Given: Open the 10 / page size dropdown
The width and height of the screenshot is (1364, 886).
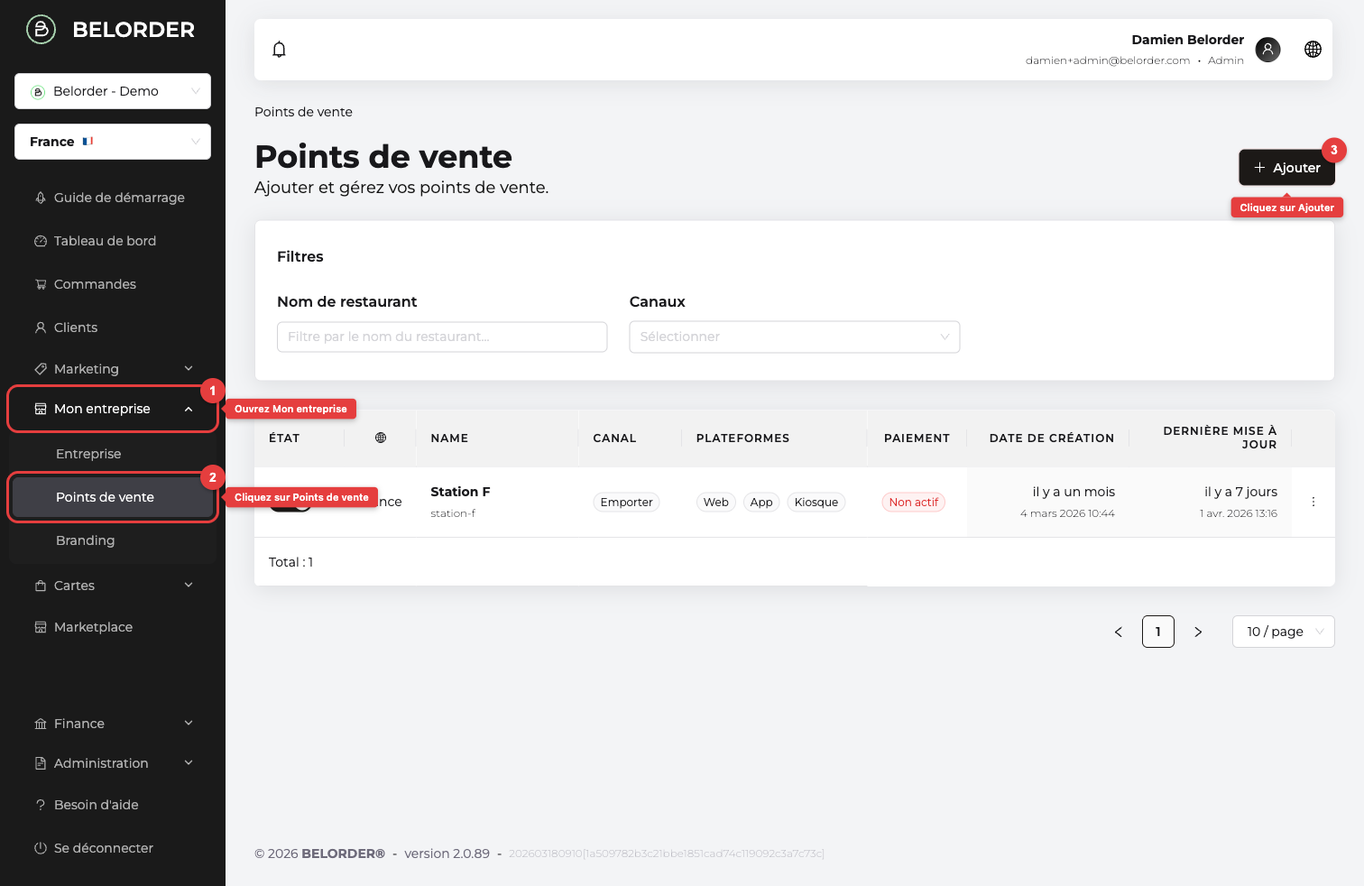Looking at the screenshot, I should click(1283, 632).
